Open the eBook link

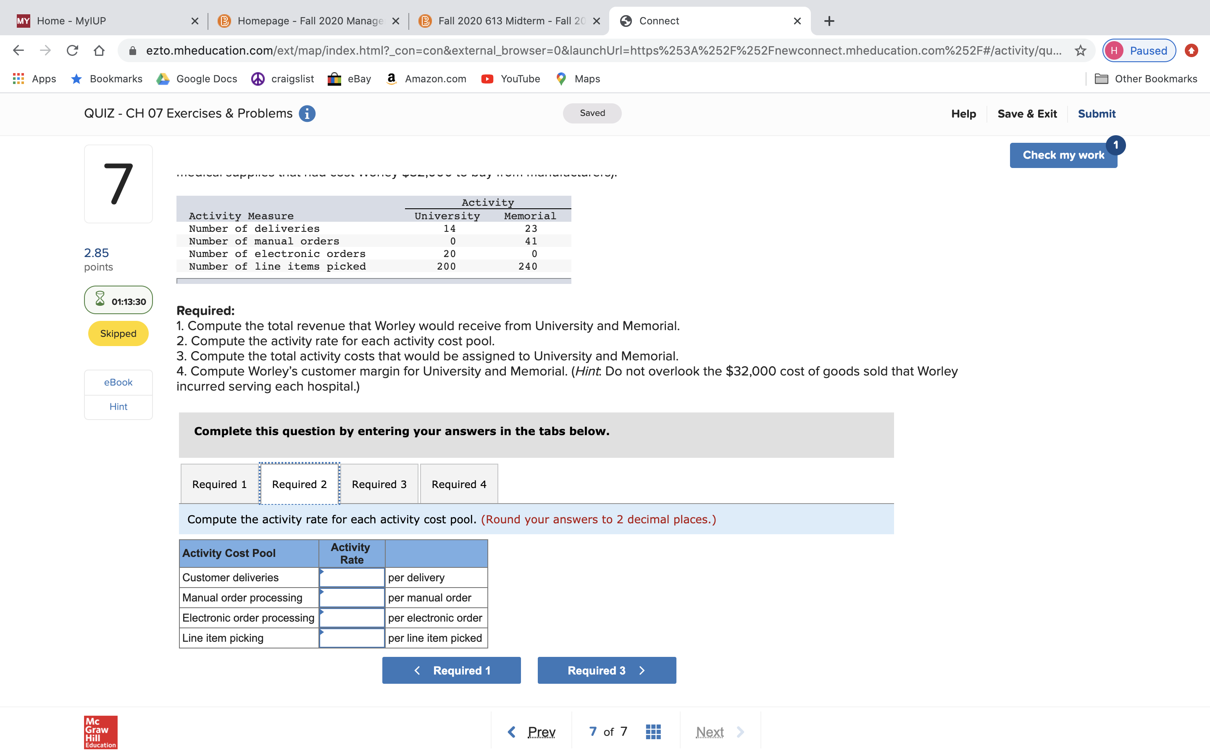click(118, 382)
